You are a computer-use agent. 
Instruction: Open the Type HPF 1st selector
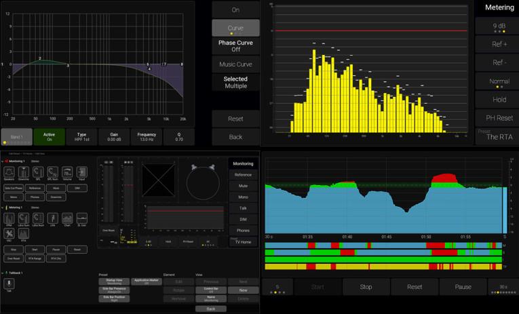click(81, 136)
